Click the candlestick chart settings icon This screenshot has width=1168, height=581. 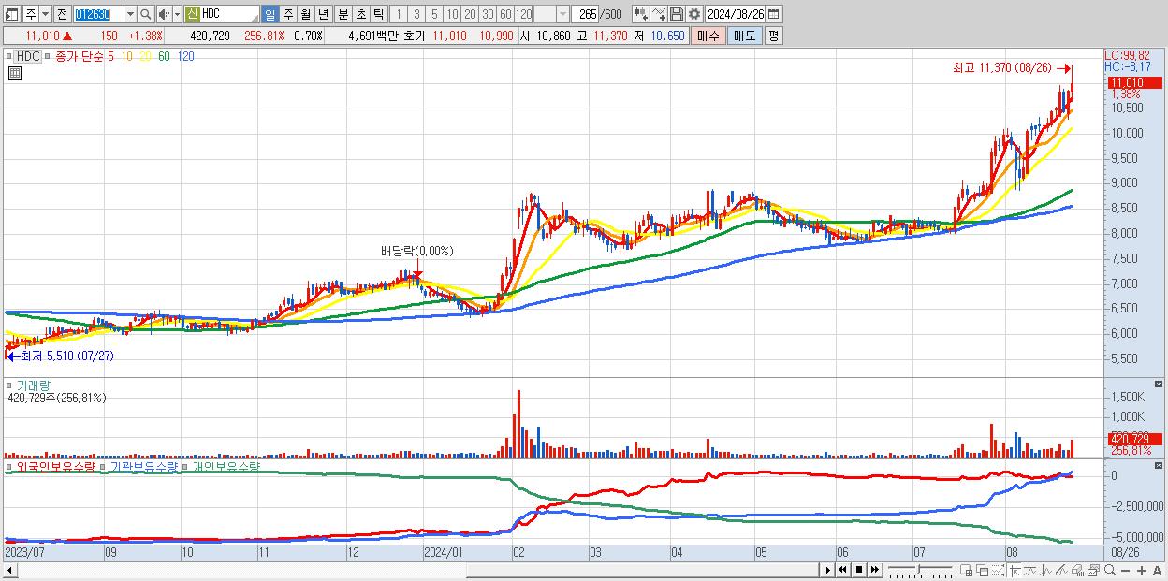coord(640,14)
